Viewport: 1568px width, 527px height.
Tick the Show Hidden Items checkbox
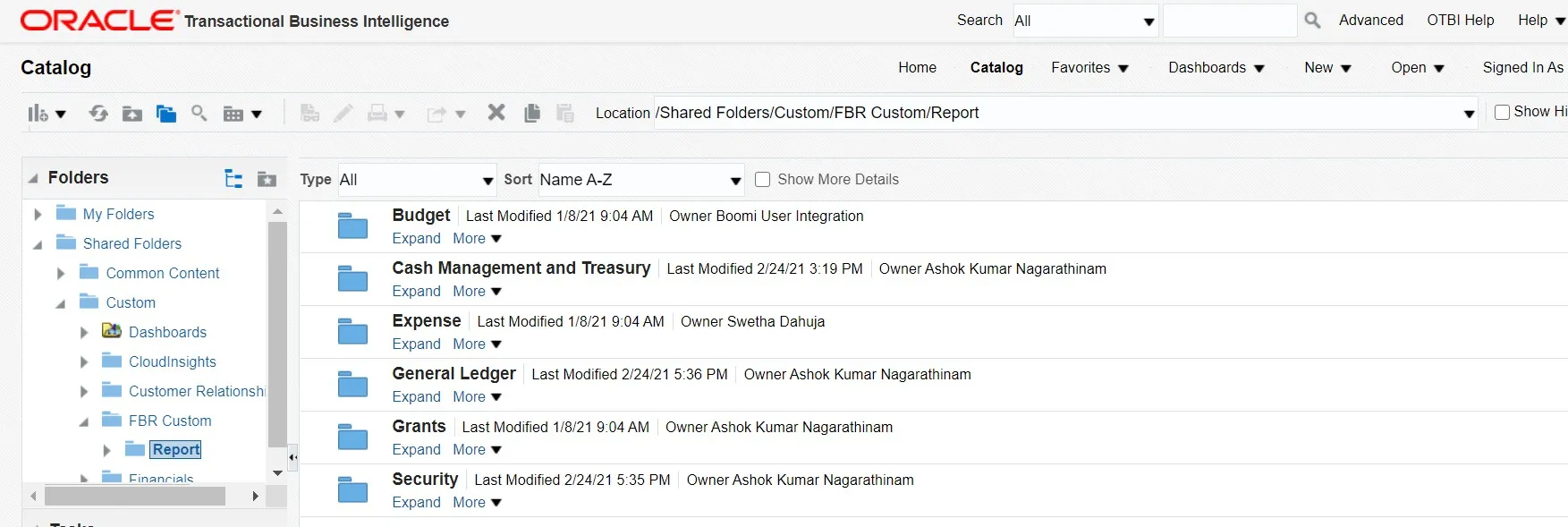pos(1503,112)
